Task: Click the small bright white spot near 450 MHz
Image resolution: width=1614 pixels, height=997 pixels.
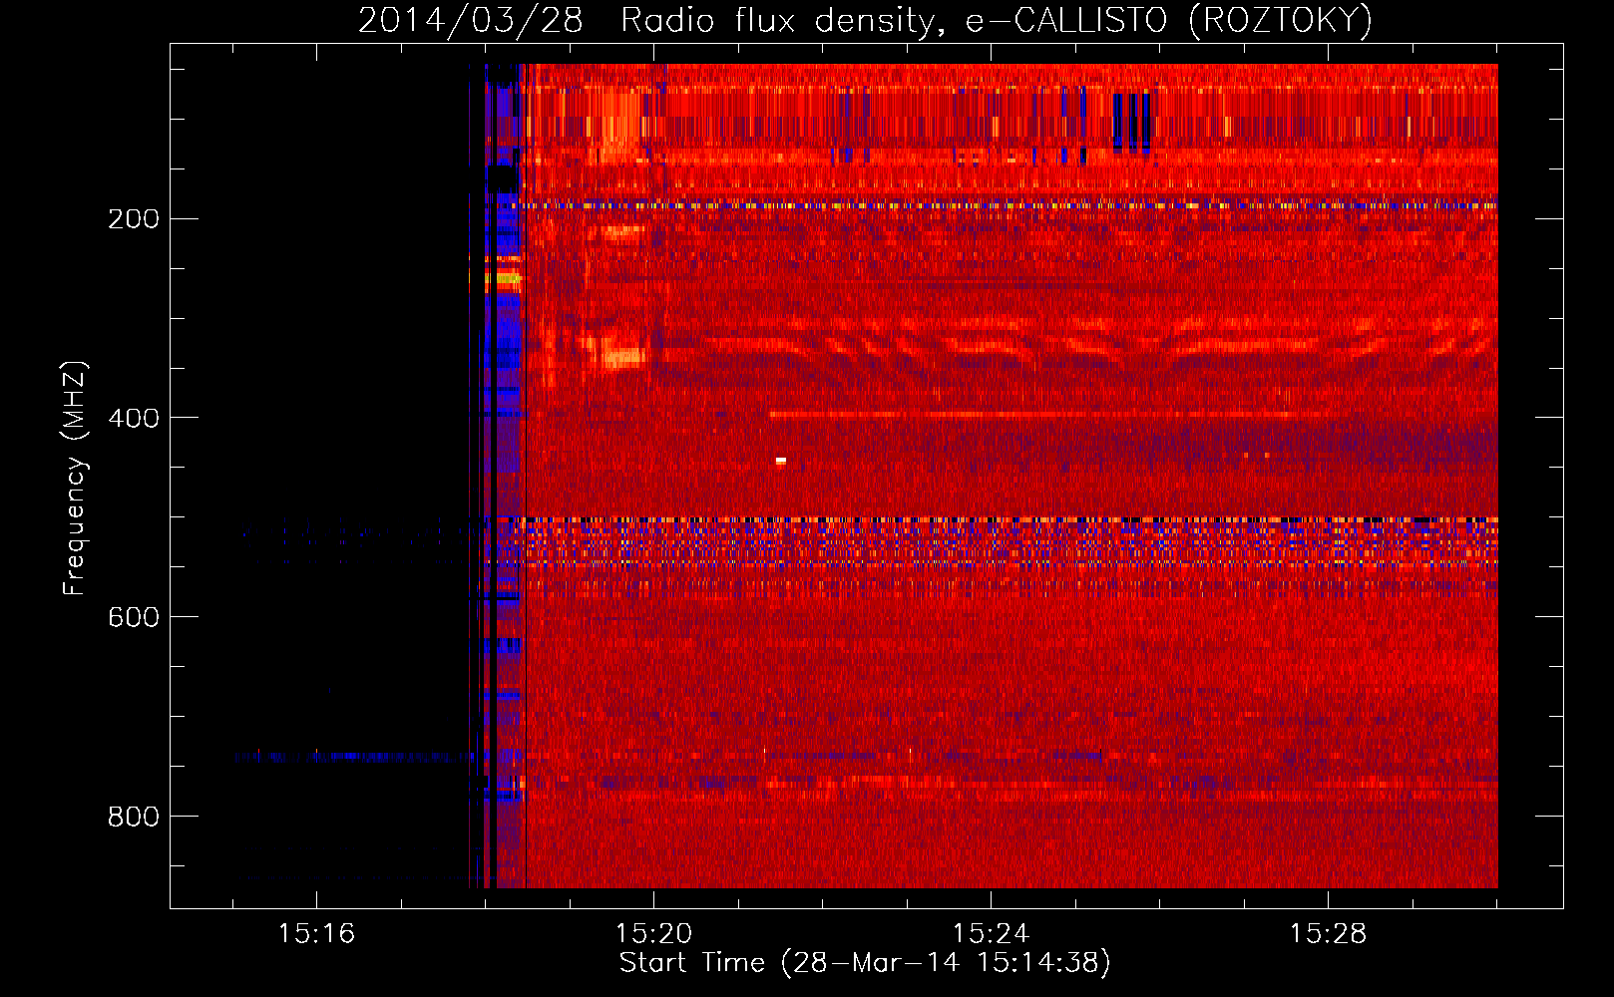Action: tap(780, 461)
